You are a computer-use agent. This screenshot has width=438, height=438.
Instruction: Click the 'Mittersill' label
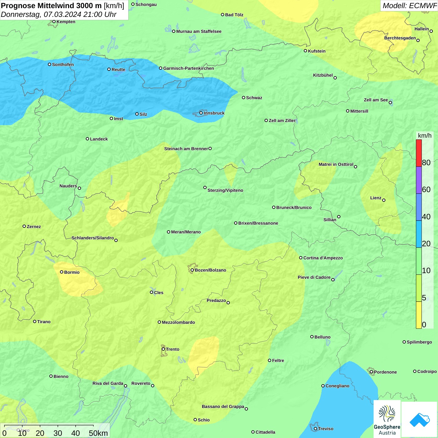coord(359,111)
